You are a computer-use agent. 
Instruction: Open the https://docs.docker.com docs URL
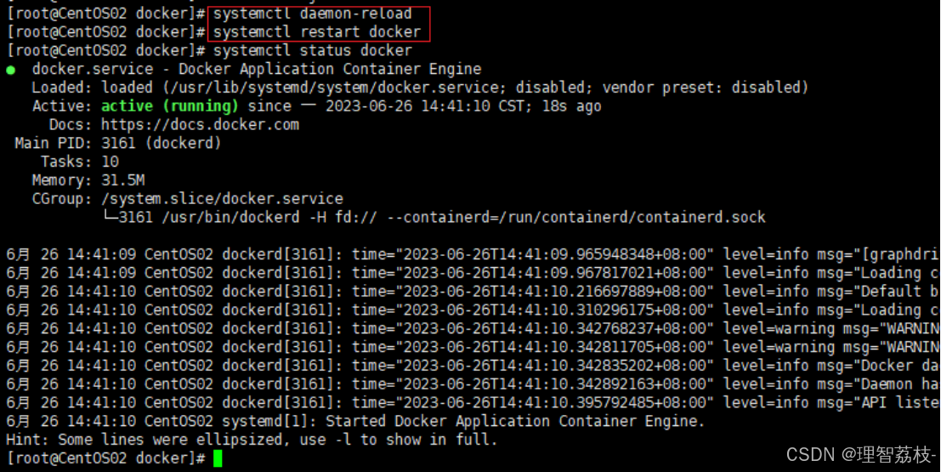200,124
